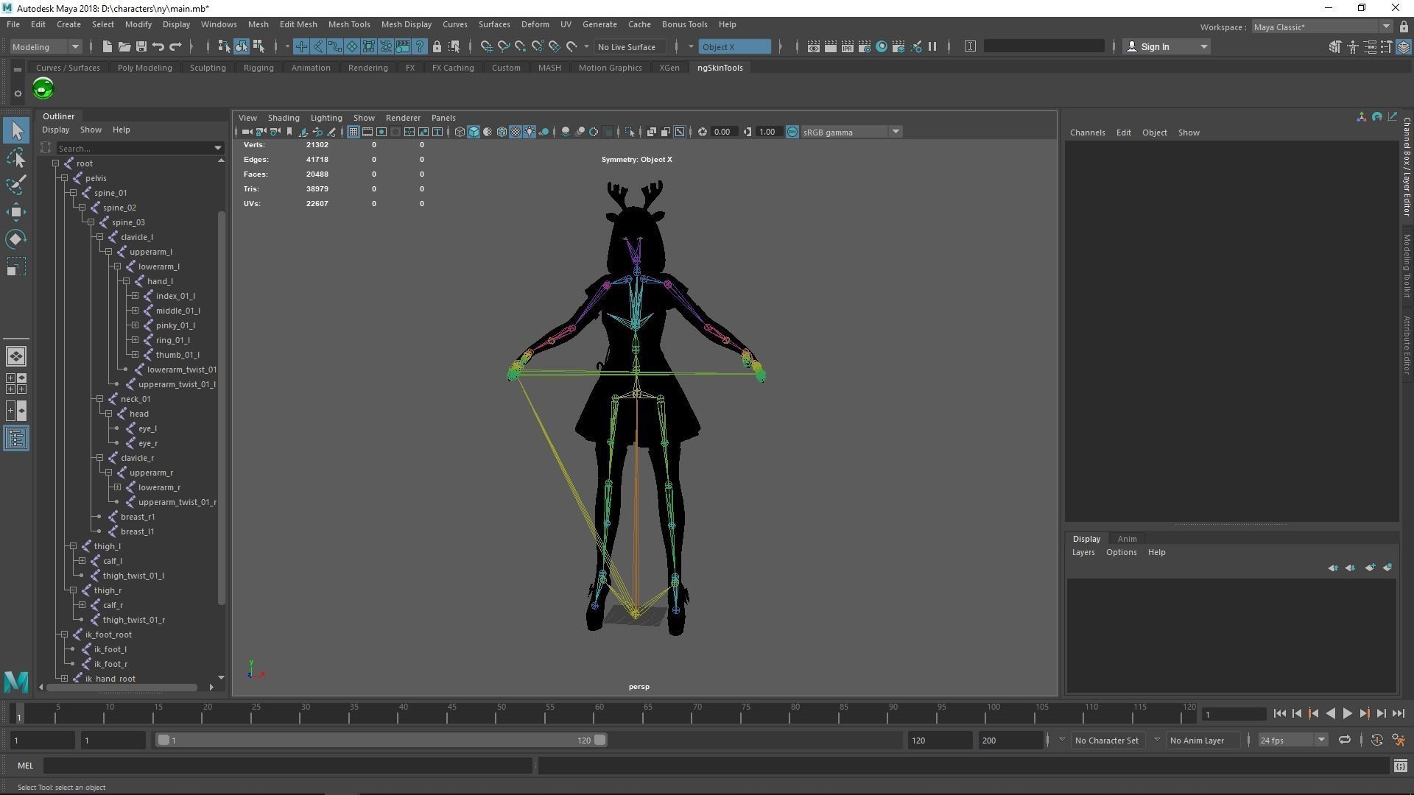Switch to the Rigging shelf tab
This screenshot has width=1414, height=795.
pos(258,68)
